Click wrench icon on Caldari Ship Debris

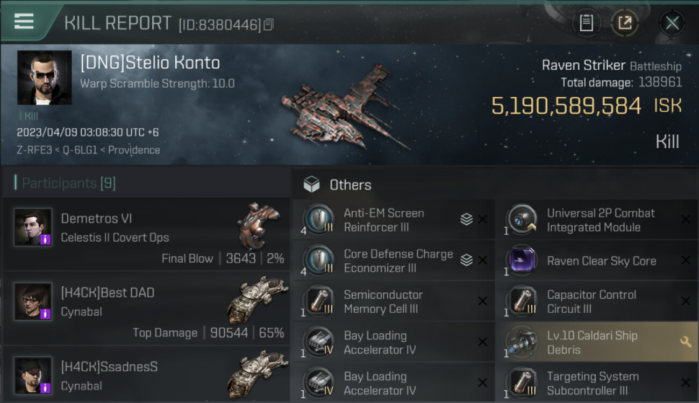[x=686, y=342]
